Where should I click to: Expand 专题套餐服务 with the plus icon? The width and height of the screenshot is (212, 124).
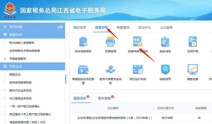point(5,59)
